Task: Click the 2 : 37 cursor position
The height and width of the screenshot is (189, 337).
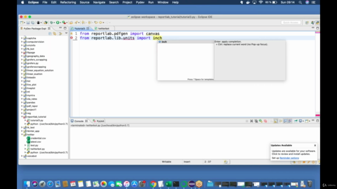Action: coord(207,162)
